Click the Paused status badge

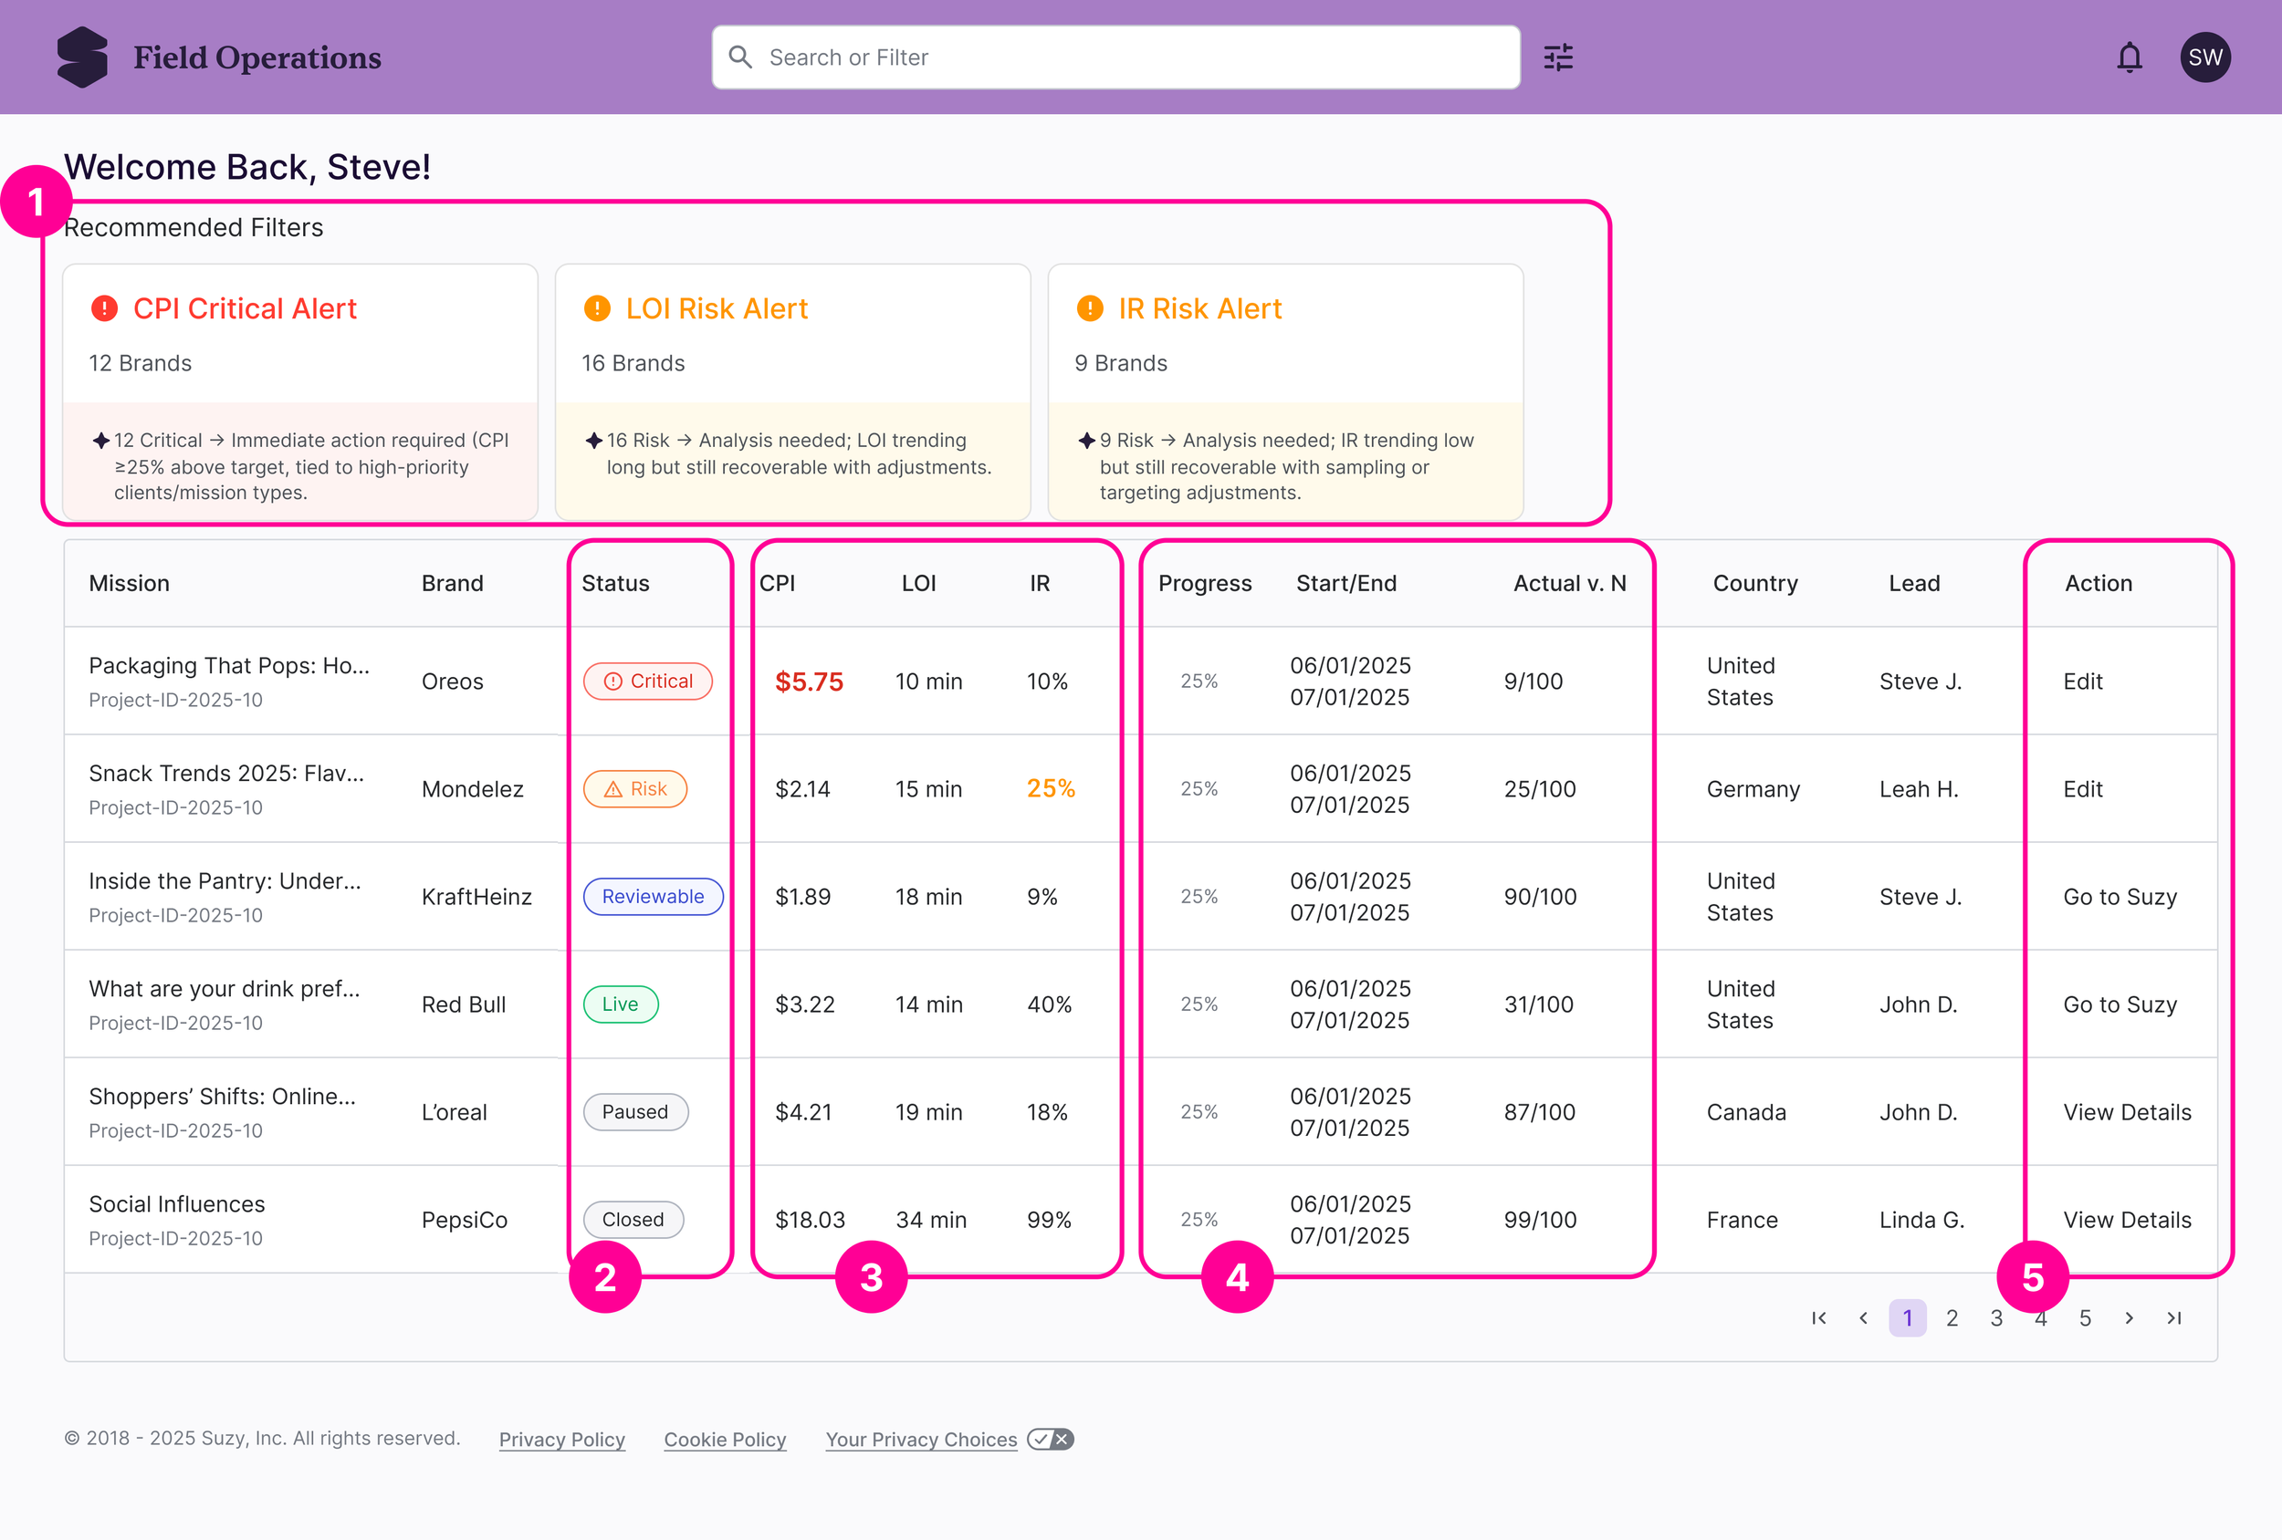[x=635, y=1112]
